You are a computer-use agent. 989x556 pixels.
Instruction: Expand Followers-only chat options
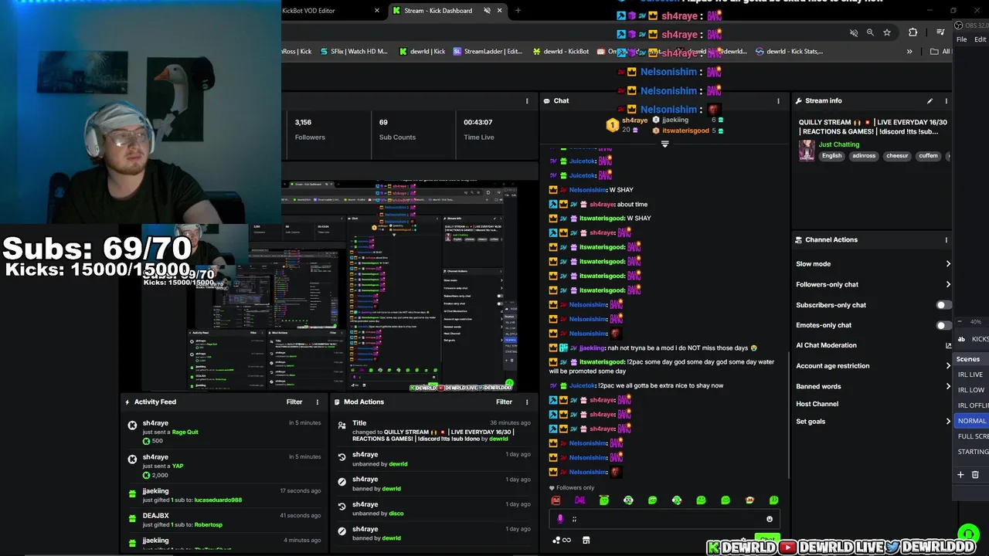point(948,284)
